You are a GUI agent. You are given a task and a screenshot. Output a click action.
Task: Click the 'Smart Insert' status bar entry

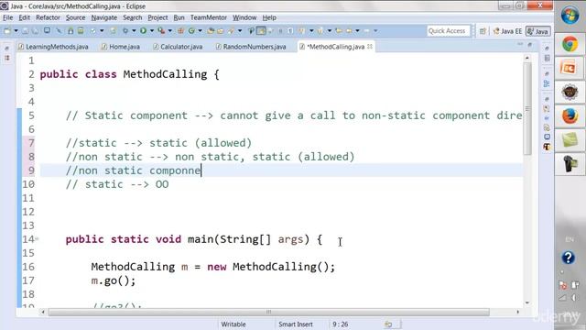point(295,324)
